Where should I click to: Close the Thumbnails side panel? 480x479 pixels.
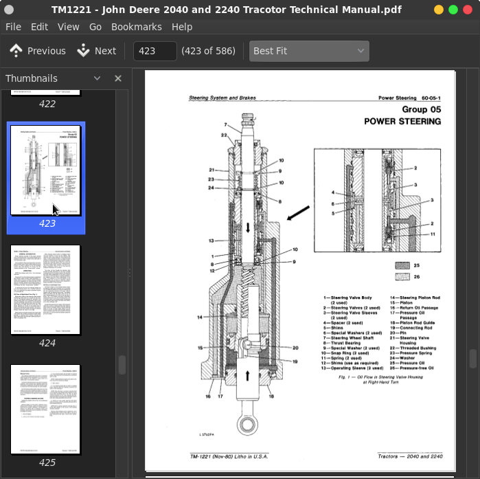[x=118, y=78]
